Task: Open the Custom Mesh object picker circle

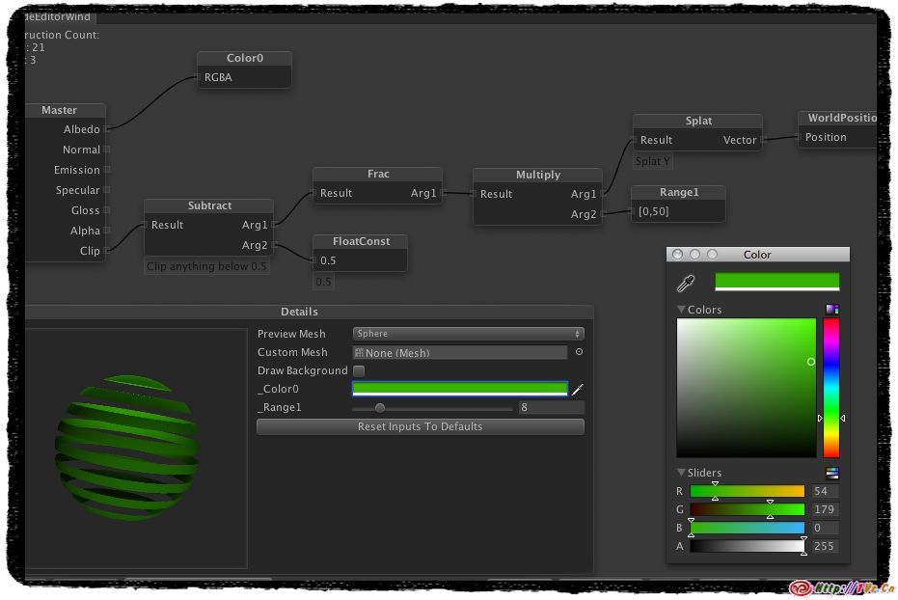Action: coord(579,352)
